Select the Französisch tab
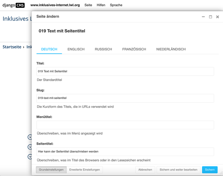The image size is (223, 176). [134, 49]
